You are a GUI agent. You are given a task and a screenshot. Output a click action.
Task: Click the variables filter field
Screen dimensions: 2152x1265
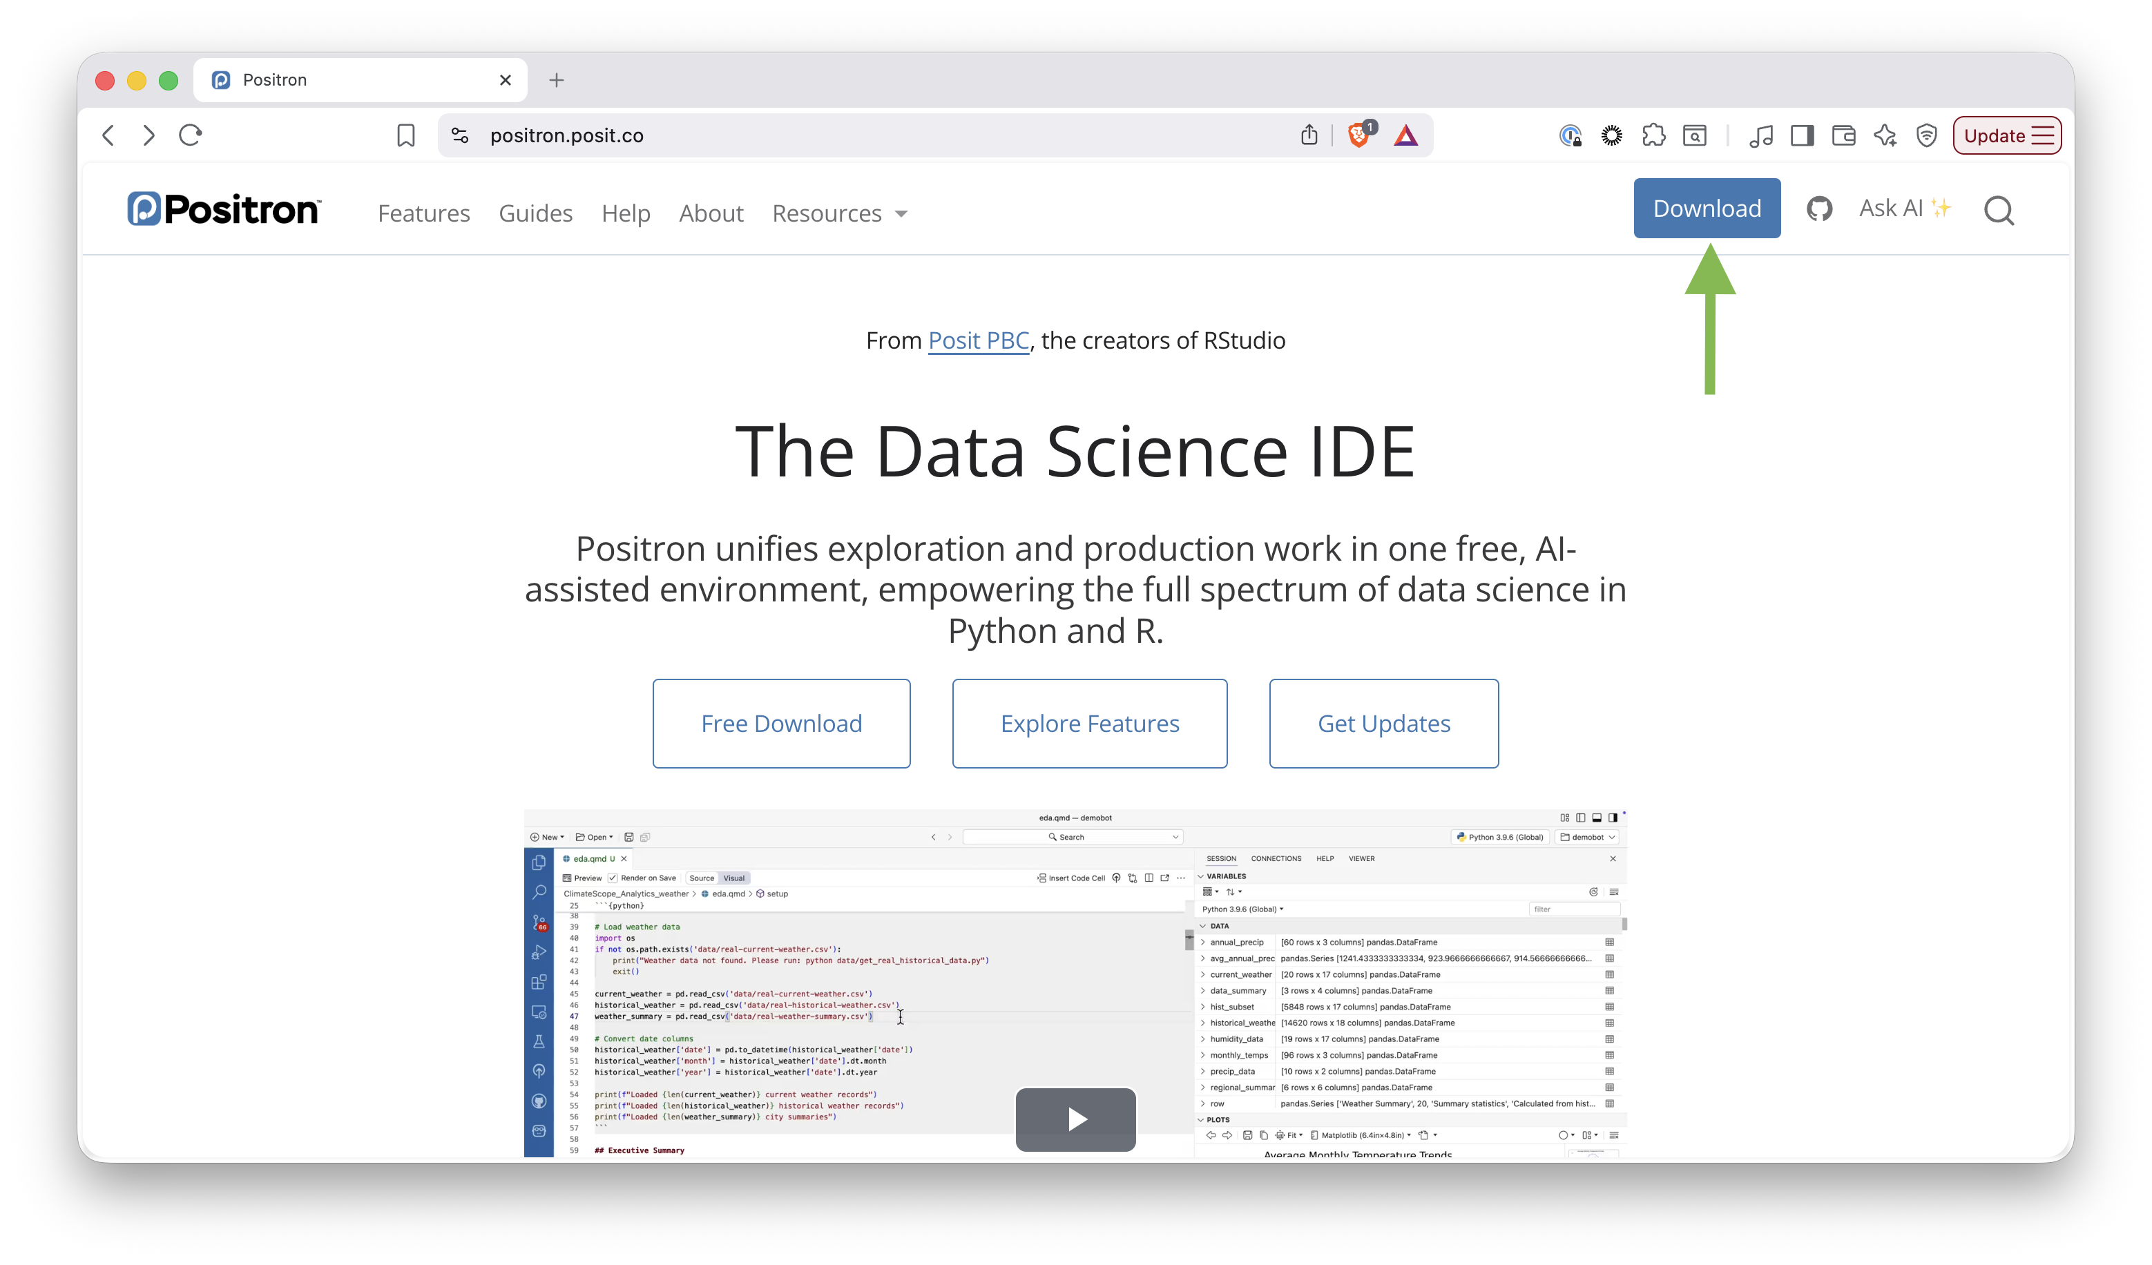[1574, 909]
